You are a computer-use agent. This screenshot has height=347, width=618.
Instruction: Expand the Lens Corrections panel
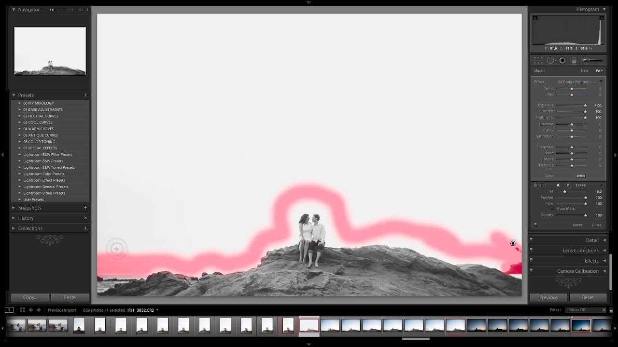pyautogui.click(x=604, y=251)
